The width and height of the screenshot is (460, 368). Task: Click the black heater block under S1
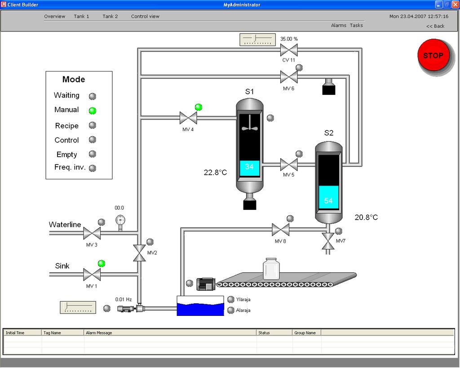(x=250, y=204)
